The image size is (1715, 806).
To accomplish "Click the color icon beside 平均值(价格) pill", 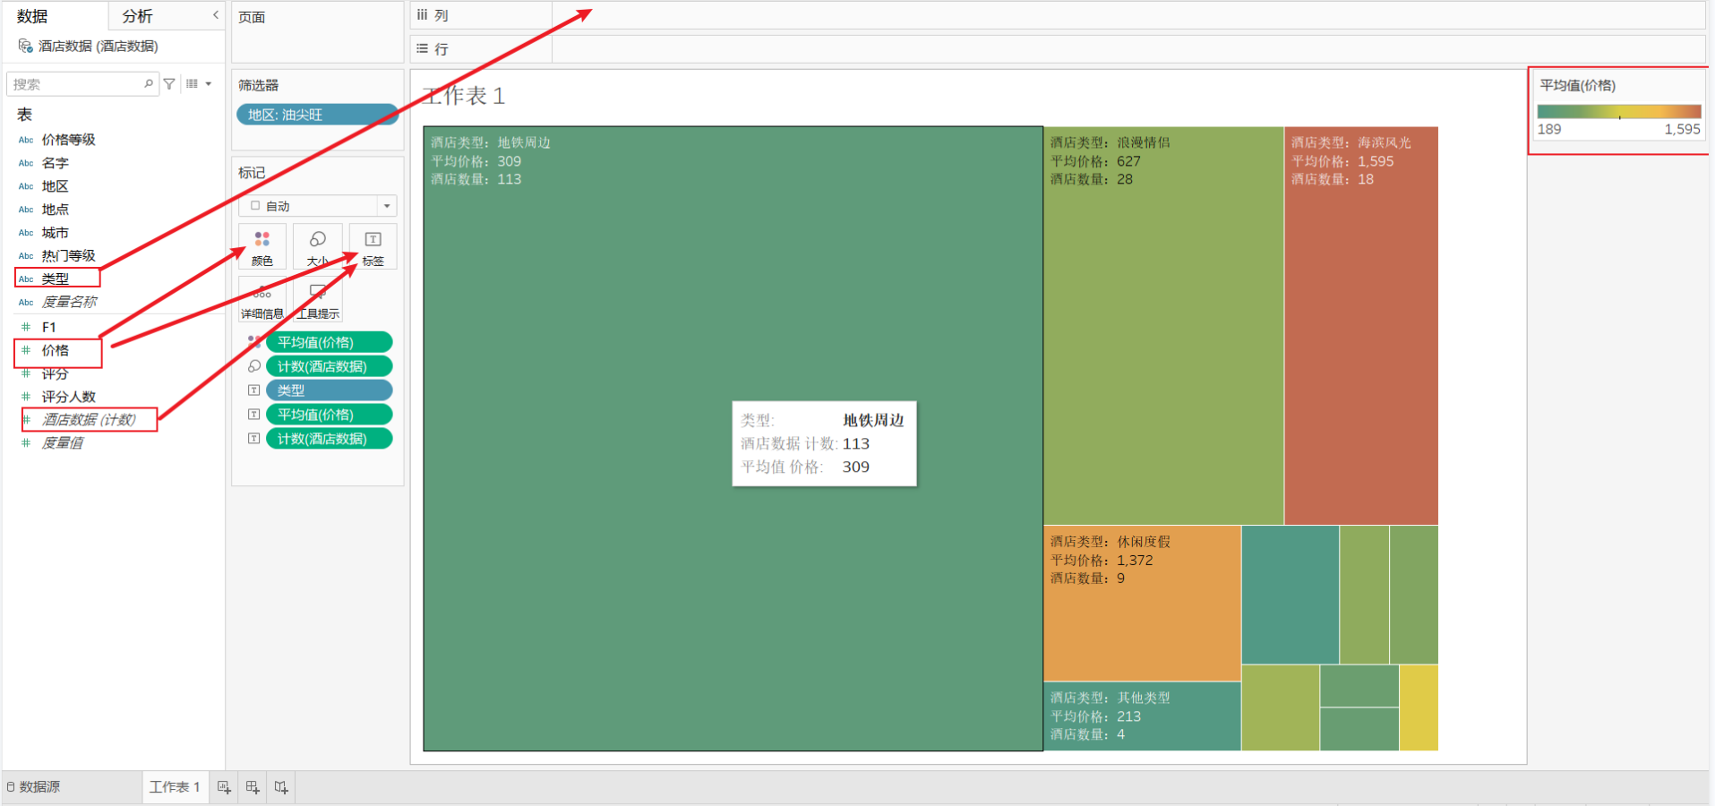I will coord(254,342).
